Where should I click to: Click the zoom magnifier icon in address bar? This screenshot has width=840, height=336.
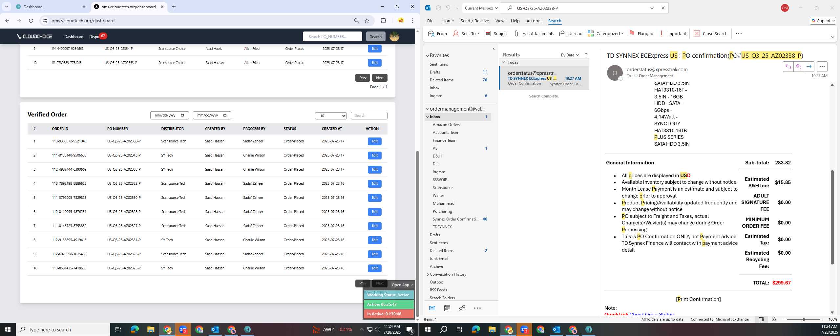click(x=356, y=21)
